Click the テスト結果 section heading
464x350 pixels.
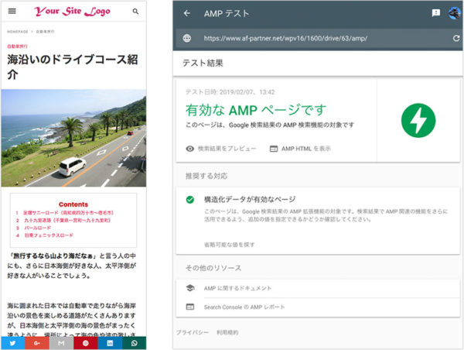[203, 63]
